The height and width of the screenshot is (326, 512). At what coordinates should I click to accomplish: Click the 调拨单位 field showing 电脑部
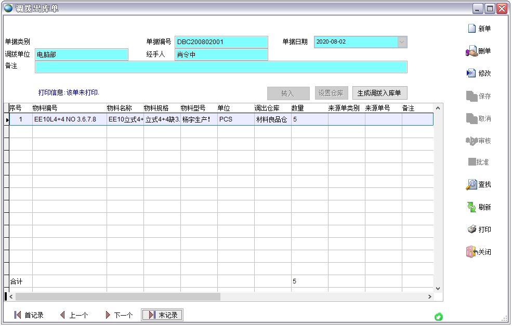point(81,55)
